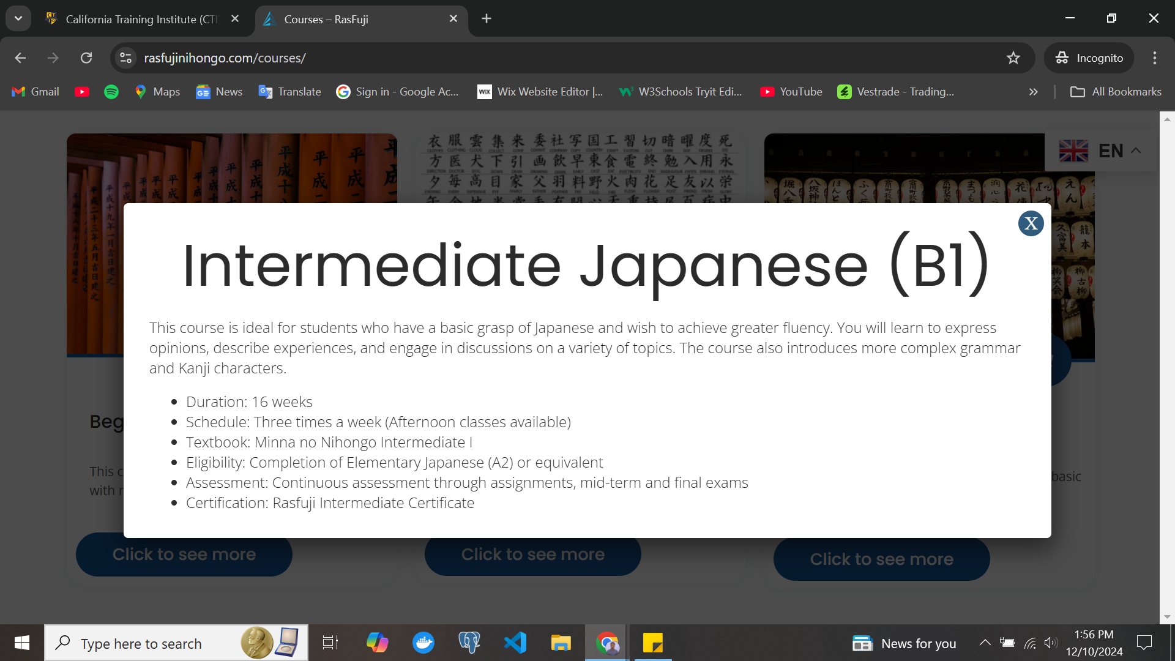Open the Gmail bookmark

coord(35,92)
